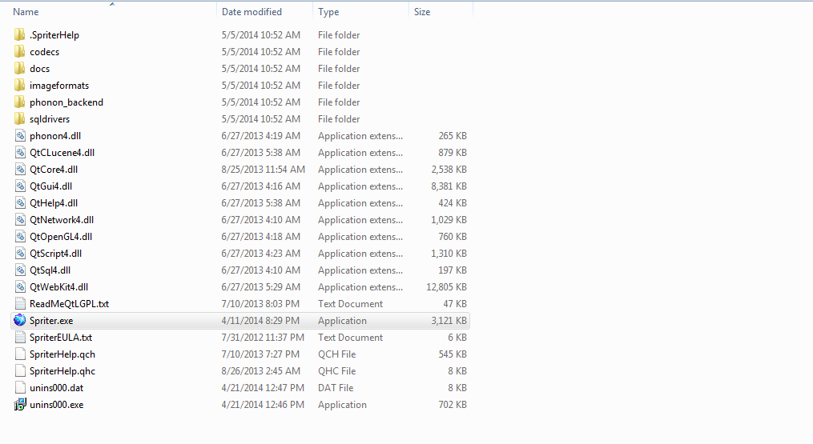Select the sqldrivers folder name
Screen dimensions: 813x444
pyautogui.click(x=50, y=119)
